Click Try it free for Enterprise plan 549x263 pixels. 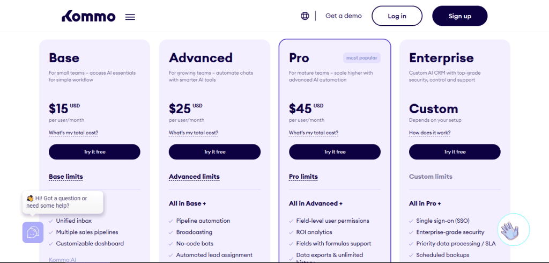pyautogui.click(x=455, y=152)
